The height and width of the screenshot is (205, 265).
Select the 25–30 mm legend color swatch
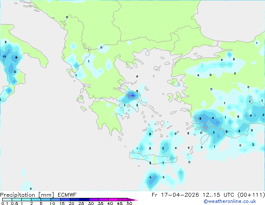(x=84, y=200)
